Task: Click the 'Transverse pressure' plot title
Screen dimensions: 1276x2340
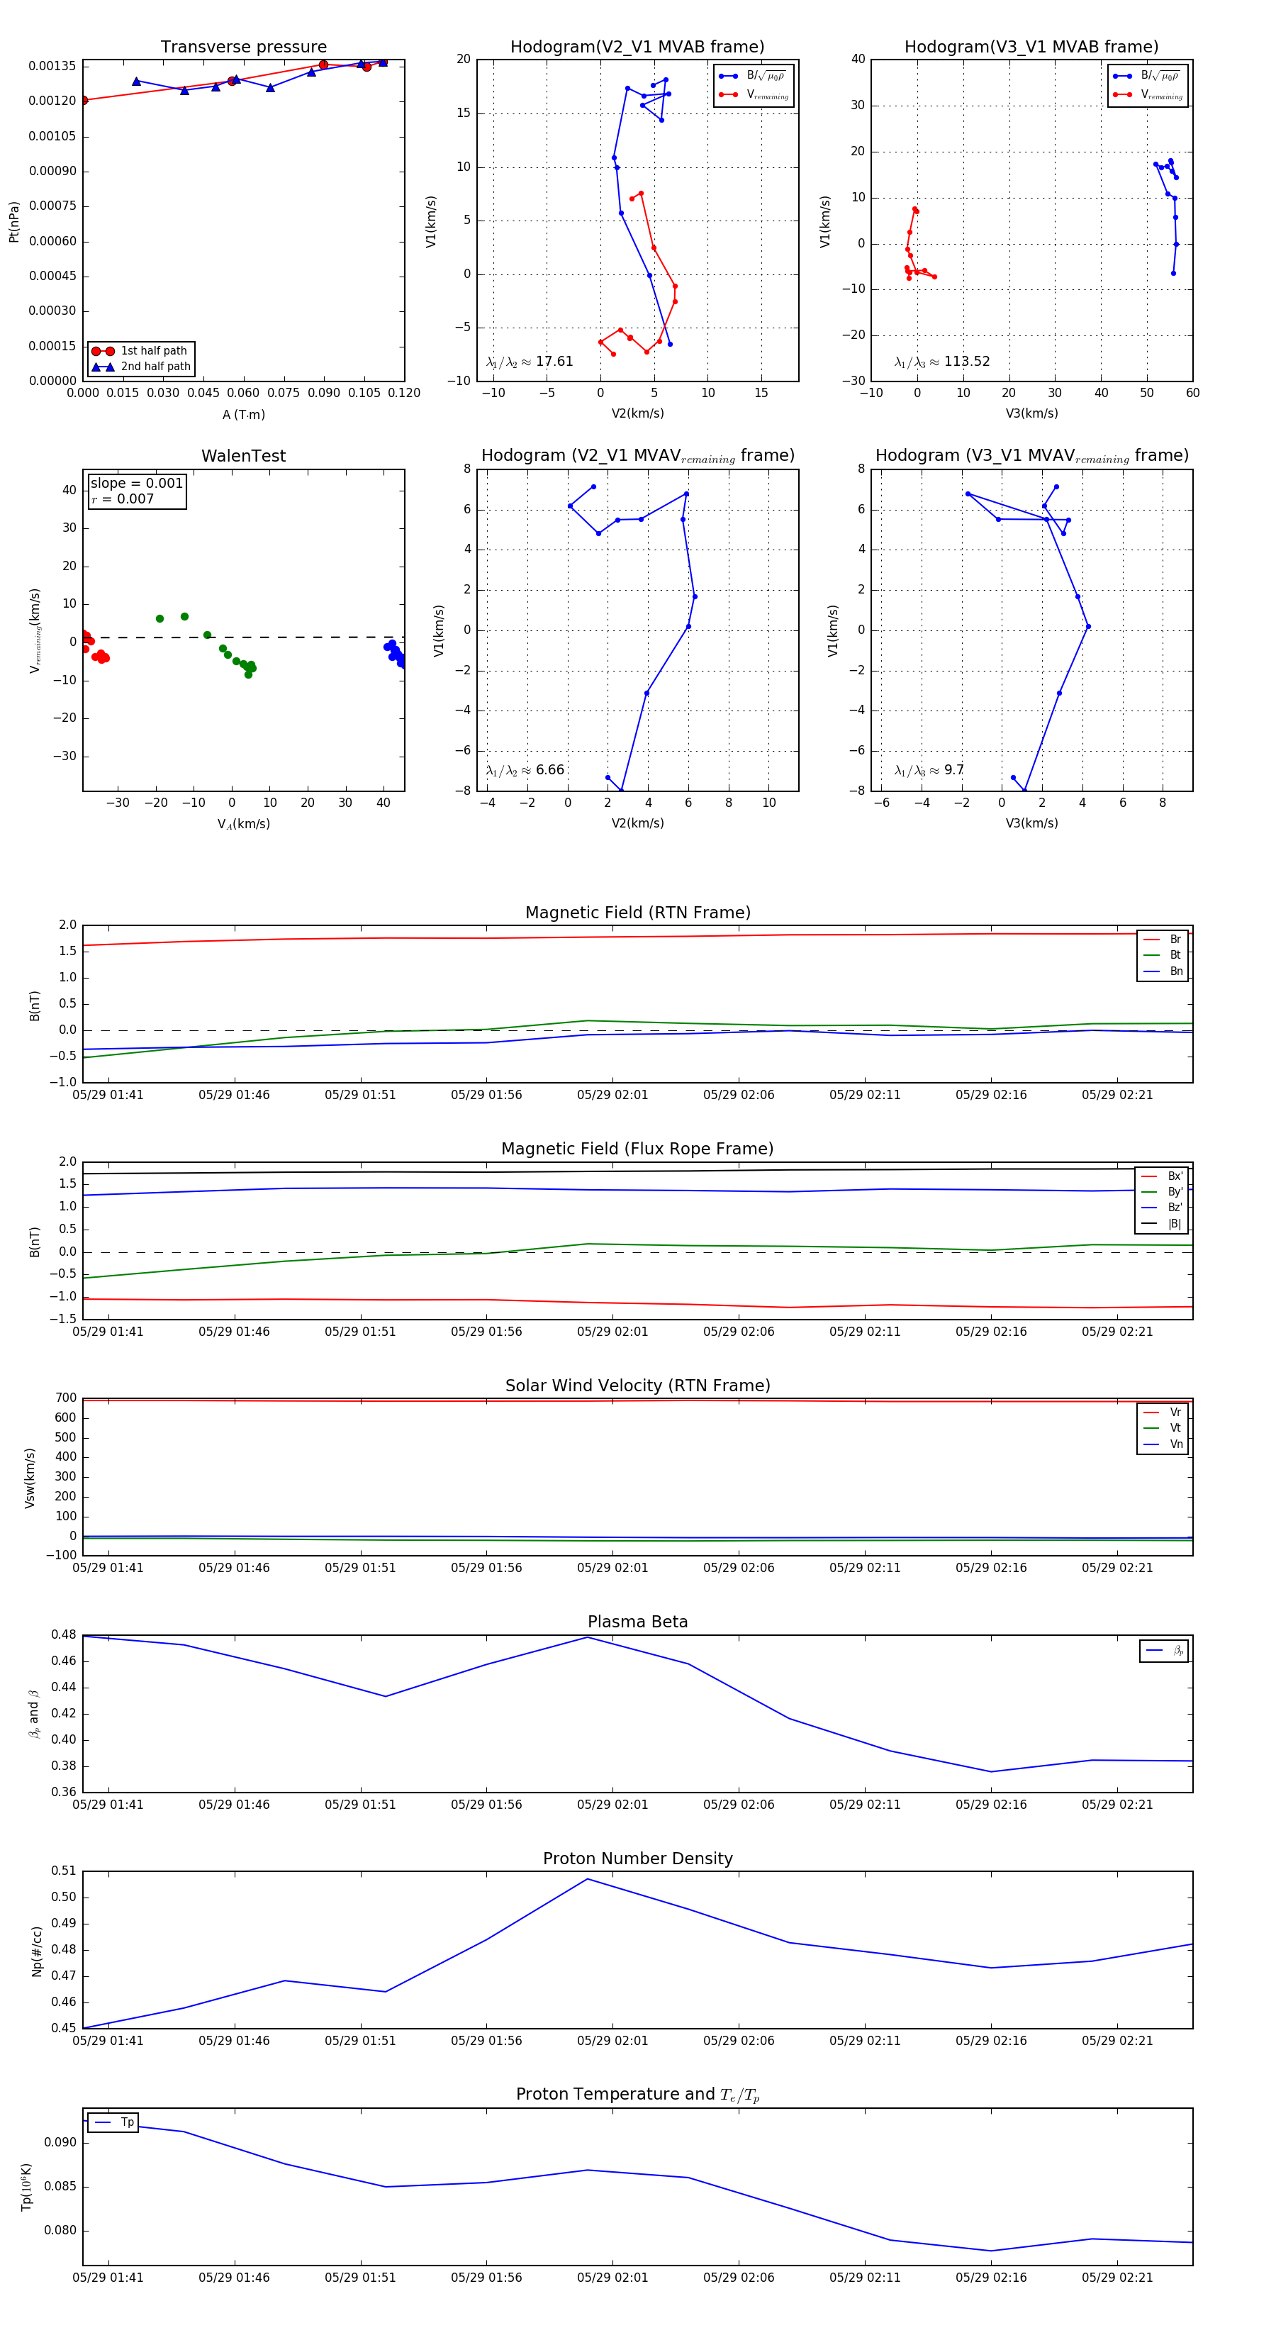Action: (x=243, y=46)
